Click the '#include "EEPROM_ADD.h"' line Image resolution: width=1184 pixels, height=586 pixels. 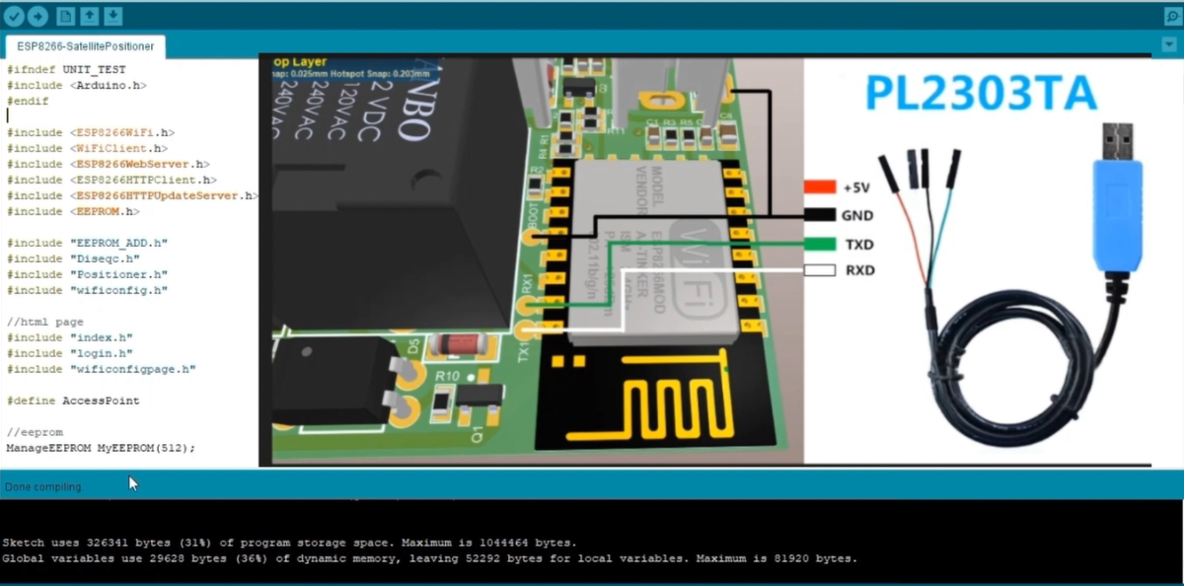(x=87, y=243)
